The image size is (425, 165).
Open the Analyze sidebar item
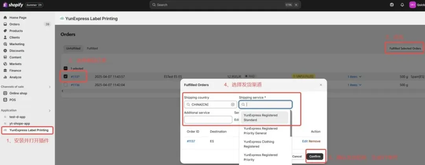pos(15,77)
